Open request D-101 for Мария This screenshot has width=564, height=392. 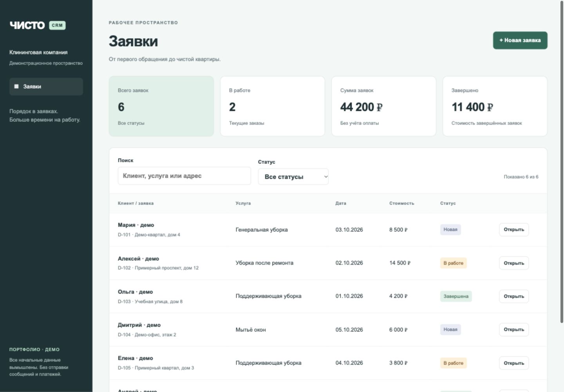point(514,230)
